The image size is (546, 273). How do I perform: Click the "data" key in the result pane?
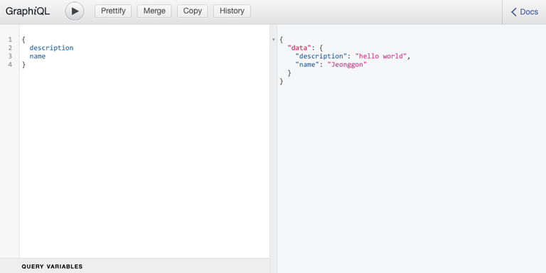tap(299, 48)
